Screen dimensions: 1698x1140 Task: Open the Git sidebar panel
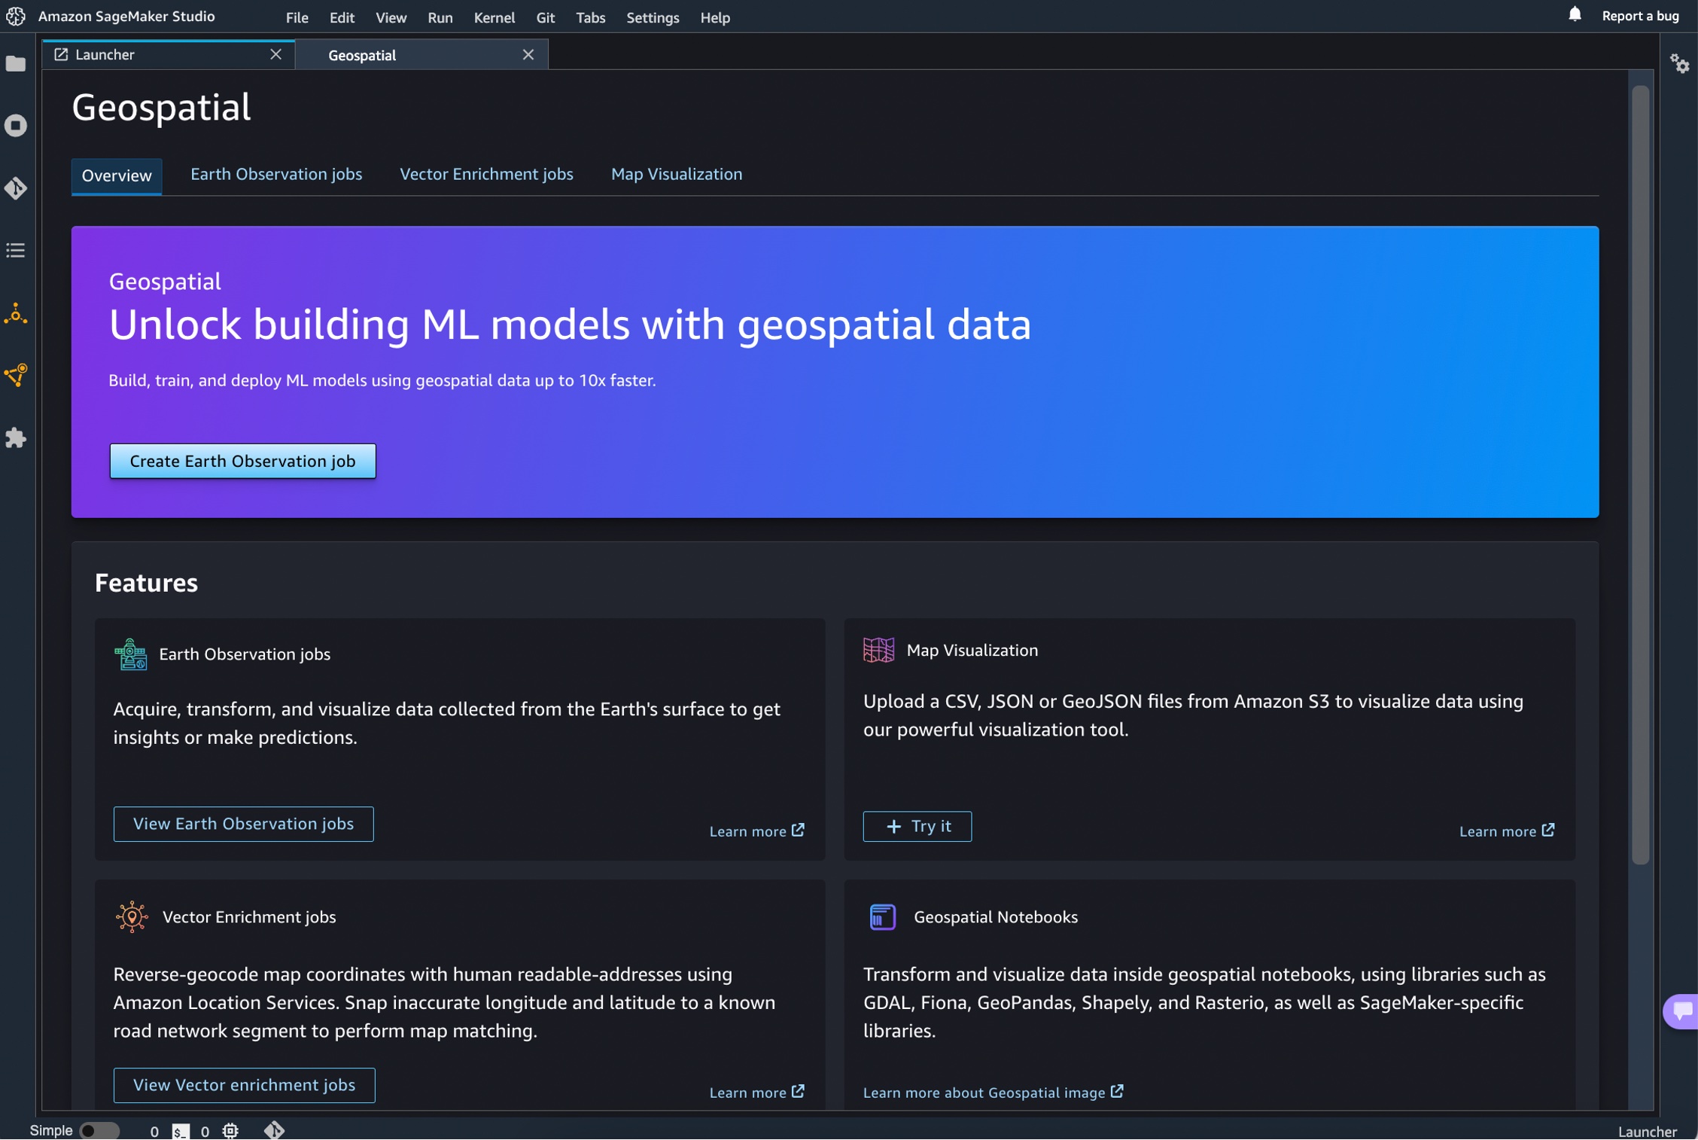[x=16, y=188]
